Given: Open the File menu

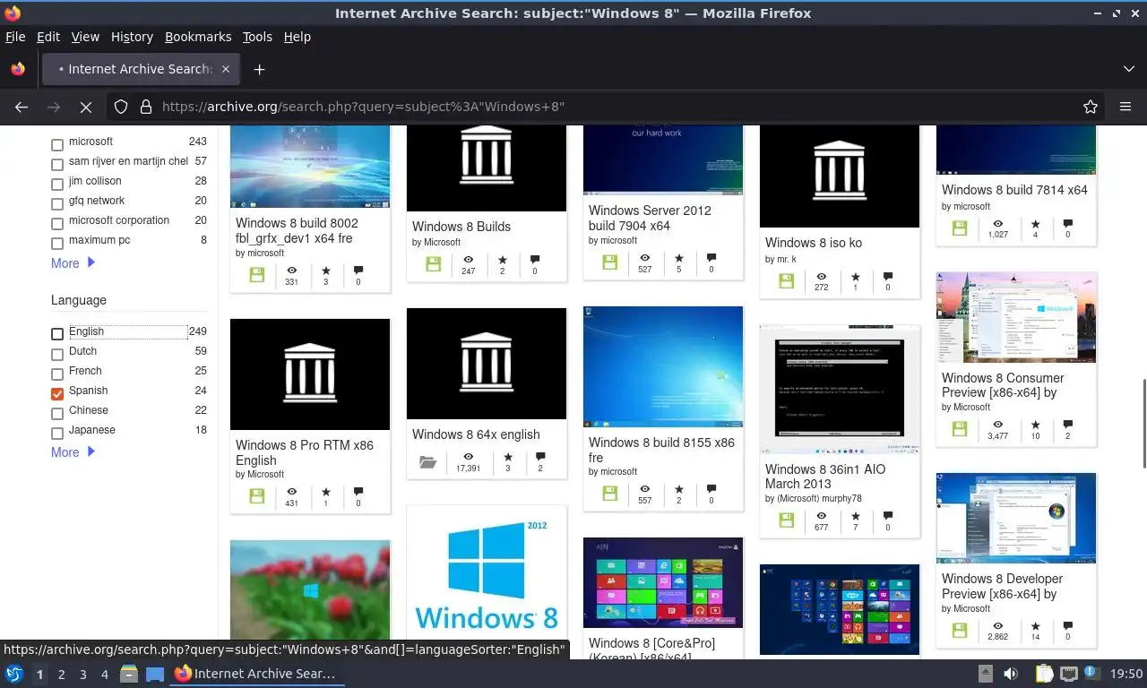Looking at the screenshot, I should (x=15, y=37).
